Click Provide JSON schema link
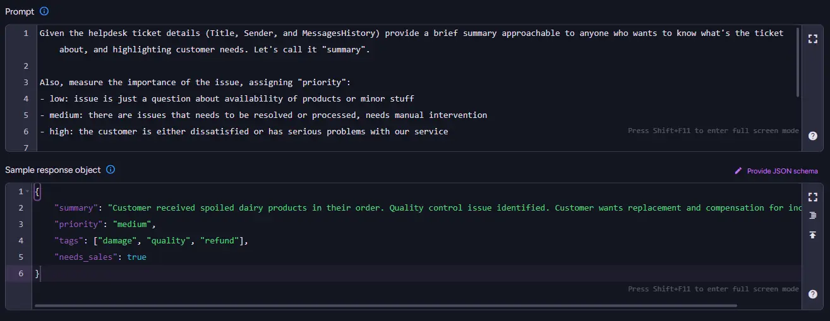830x321 pixels. point(782,171)
